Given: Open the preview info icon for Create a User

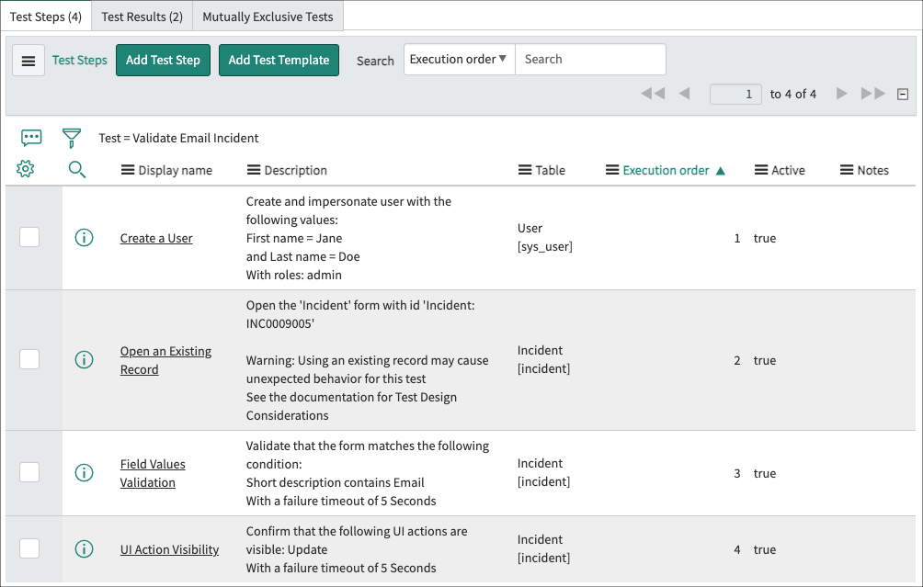Looking at the screenshot, I should coord(84,237).
